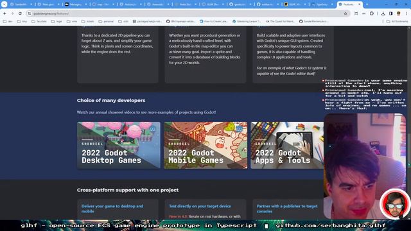Switch to the Hello tab

(185, 4)
